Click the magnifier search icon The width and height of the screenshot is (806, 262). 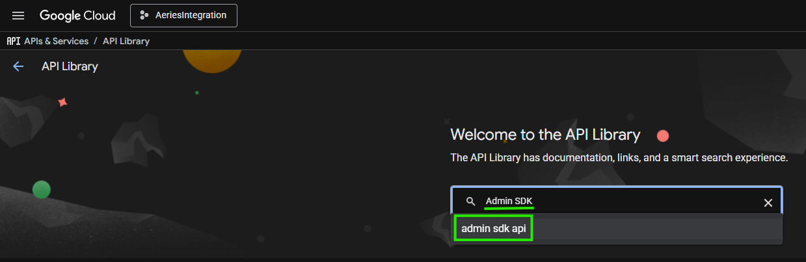pos(471,202)
